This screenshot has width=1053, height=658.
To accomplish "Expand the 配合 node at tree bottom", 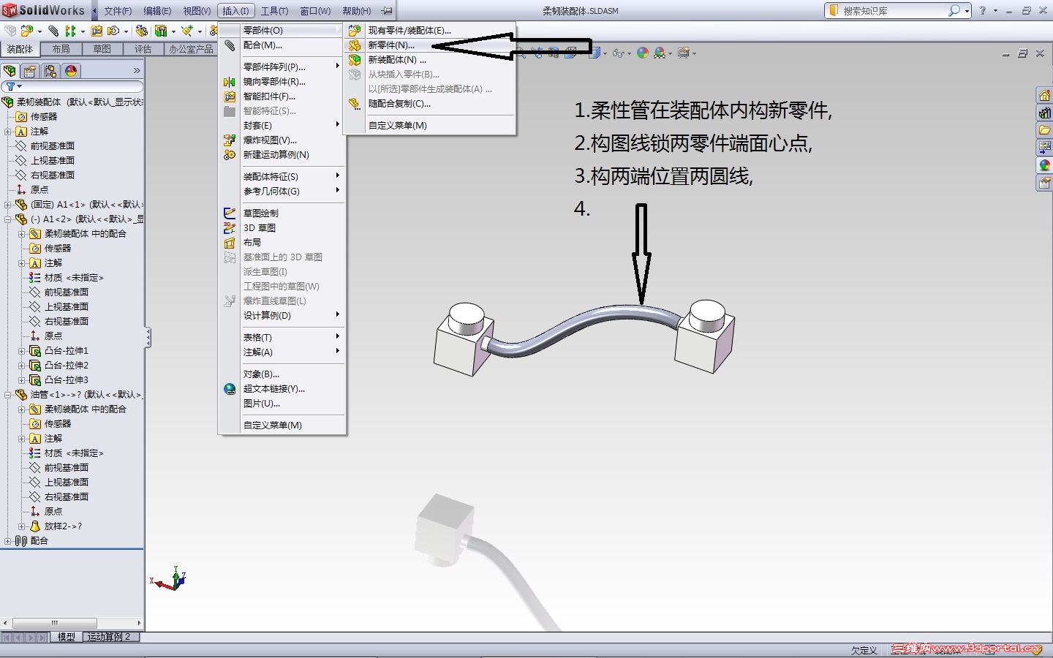I will [x=8, y=541].
